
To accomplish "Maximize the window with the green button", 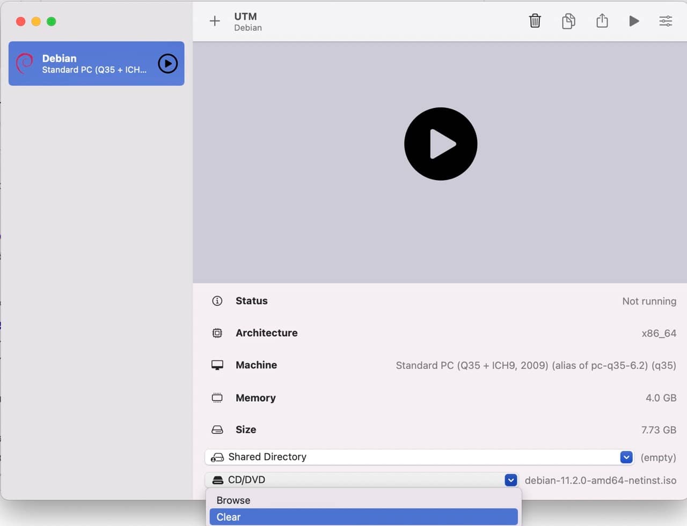I will pyautogui.click(x=52, y=21).
